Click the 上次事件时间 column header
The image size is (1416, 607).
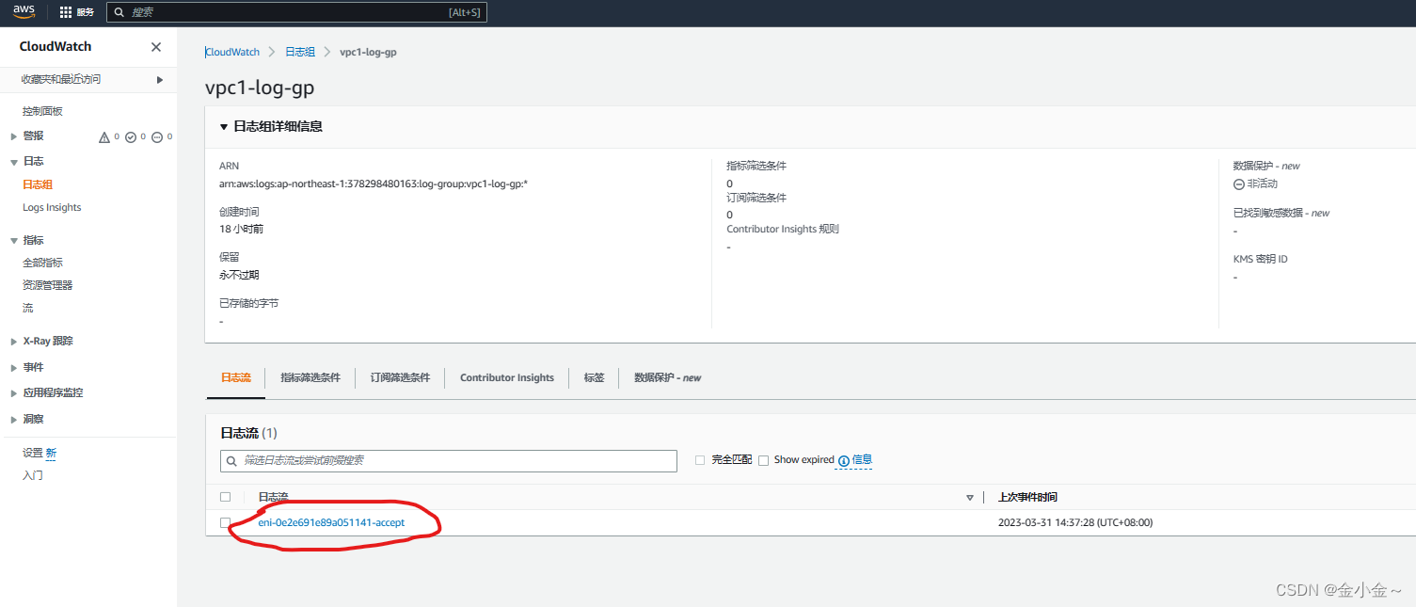pos(1027,497)
